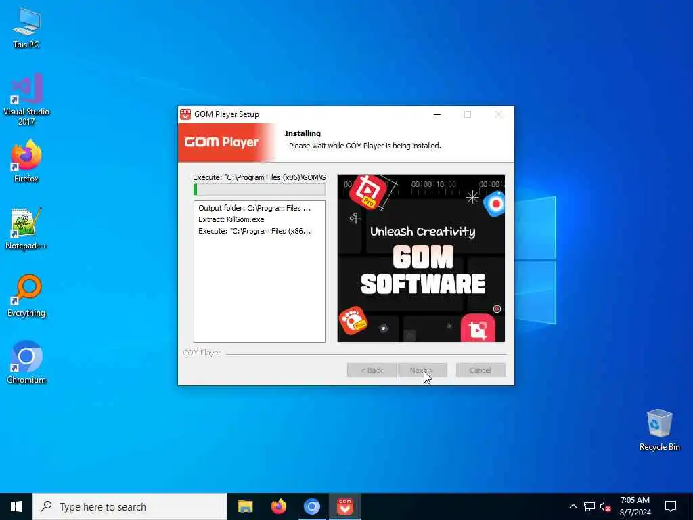Image resolution: width=693 pixels, height=520 pixels.
Task: Click the GOM Player Setup title bar icon
Action: pos(185,114)
